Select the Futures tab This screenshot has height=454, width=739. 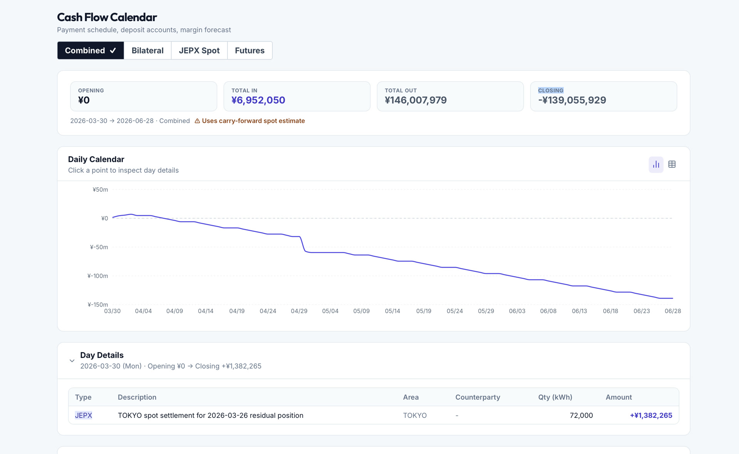click(x=250, y=50)
